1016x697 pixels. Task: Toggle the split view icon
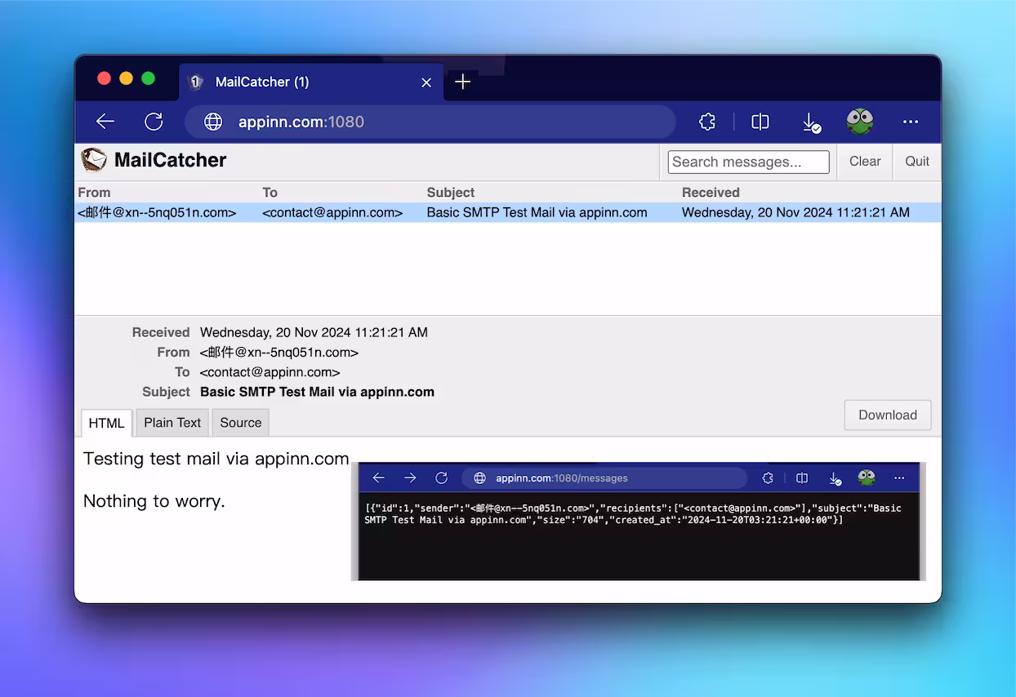(x=760, y=122)
